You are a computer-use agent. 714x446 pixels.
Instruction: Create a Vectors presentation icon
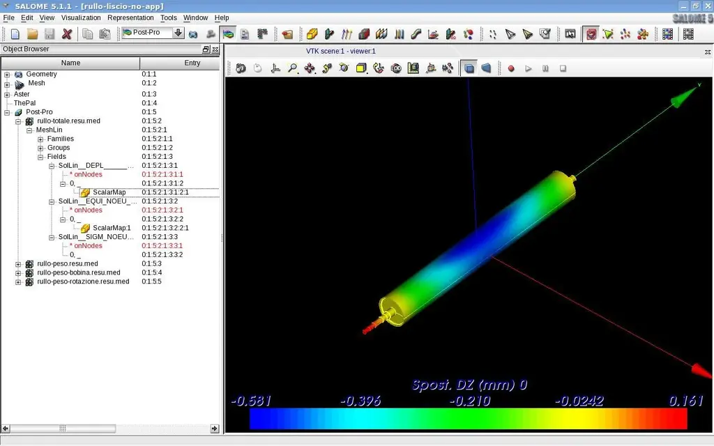347,34
